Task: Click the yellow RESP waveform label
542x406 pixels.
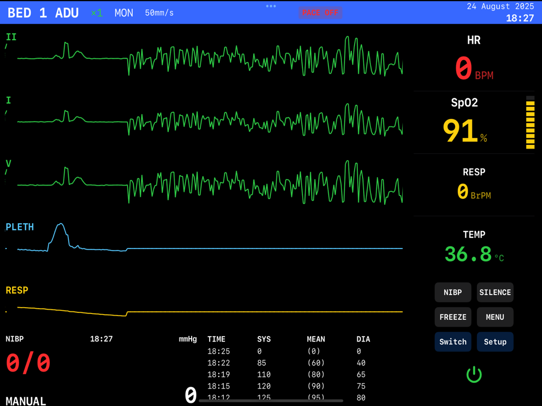Action: [16, 290]
